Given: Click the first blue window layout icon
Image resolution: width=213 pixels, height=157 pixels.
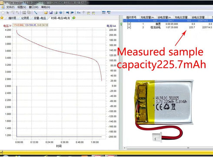Looking at the screenshot, I should point(104,13).
